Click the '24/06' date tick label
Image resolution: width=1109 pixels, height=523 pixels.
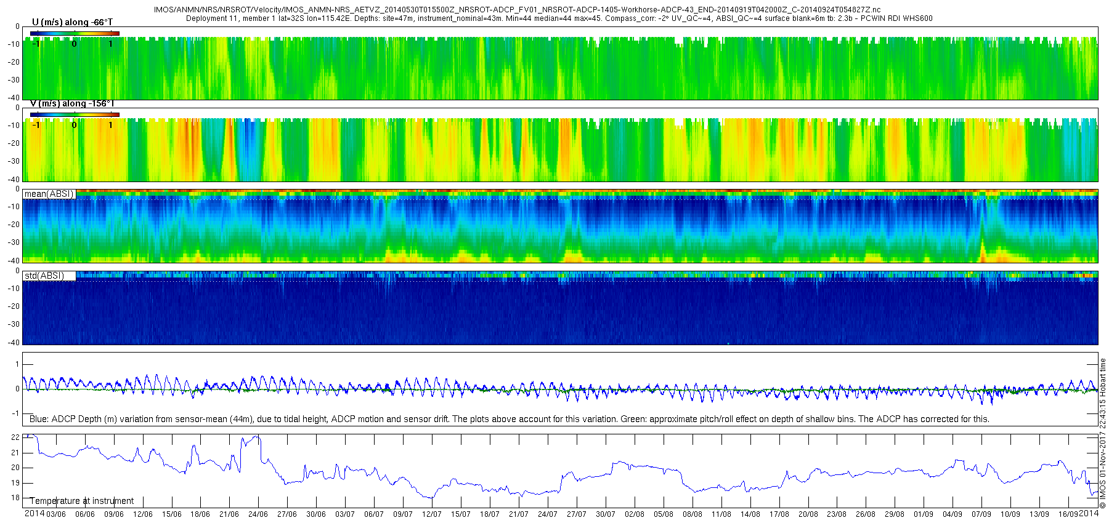258,514
